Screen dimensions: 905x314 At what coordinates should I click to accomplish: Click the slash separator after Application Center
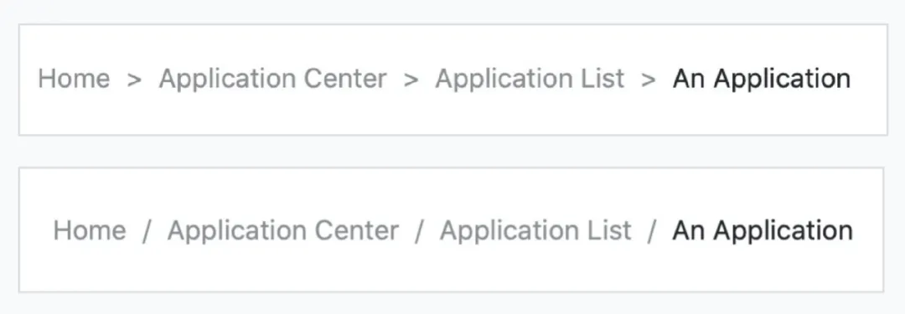[x=419, y=231]
